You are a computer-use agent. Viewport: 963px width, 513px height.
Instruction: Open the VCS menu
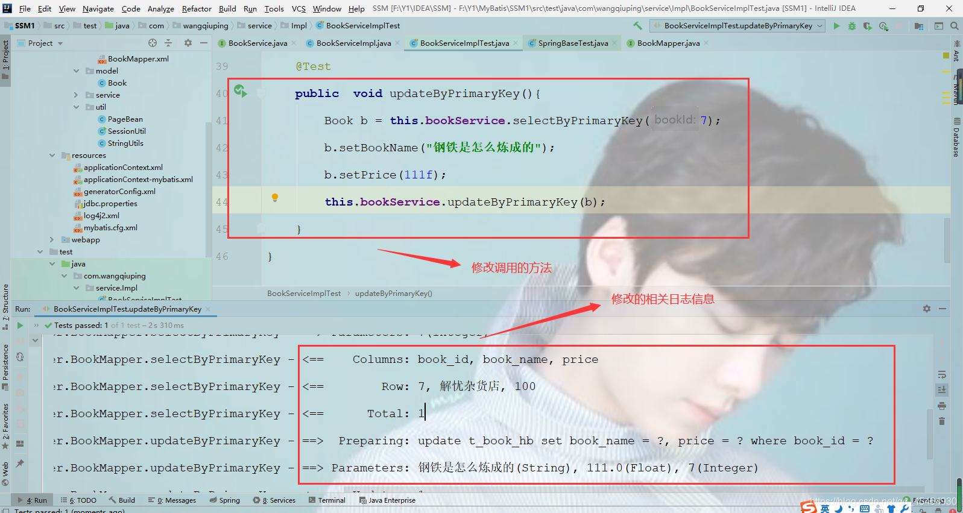[298, 8]
